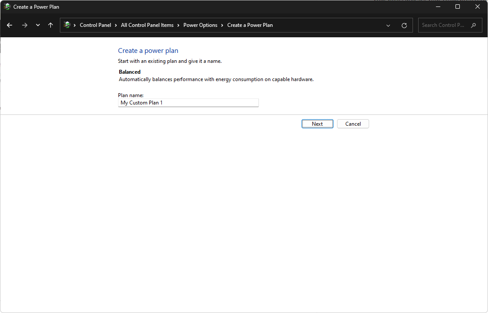Viewport: 488px width, 313px height.
Task: Navigate to Control Panel via the breadcrumb
Action: (95, 25)
